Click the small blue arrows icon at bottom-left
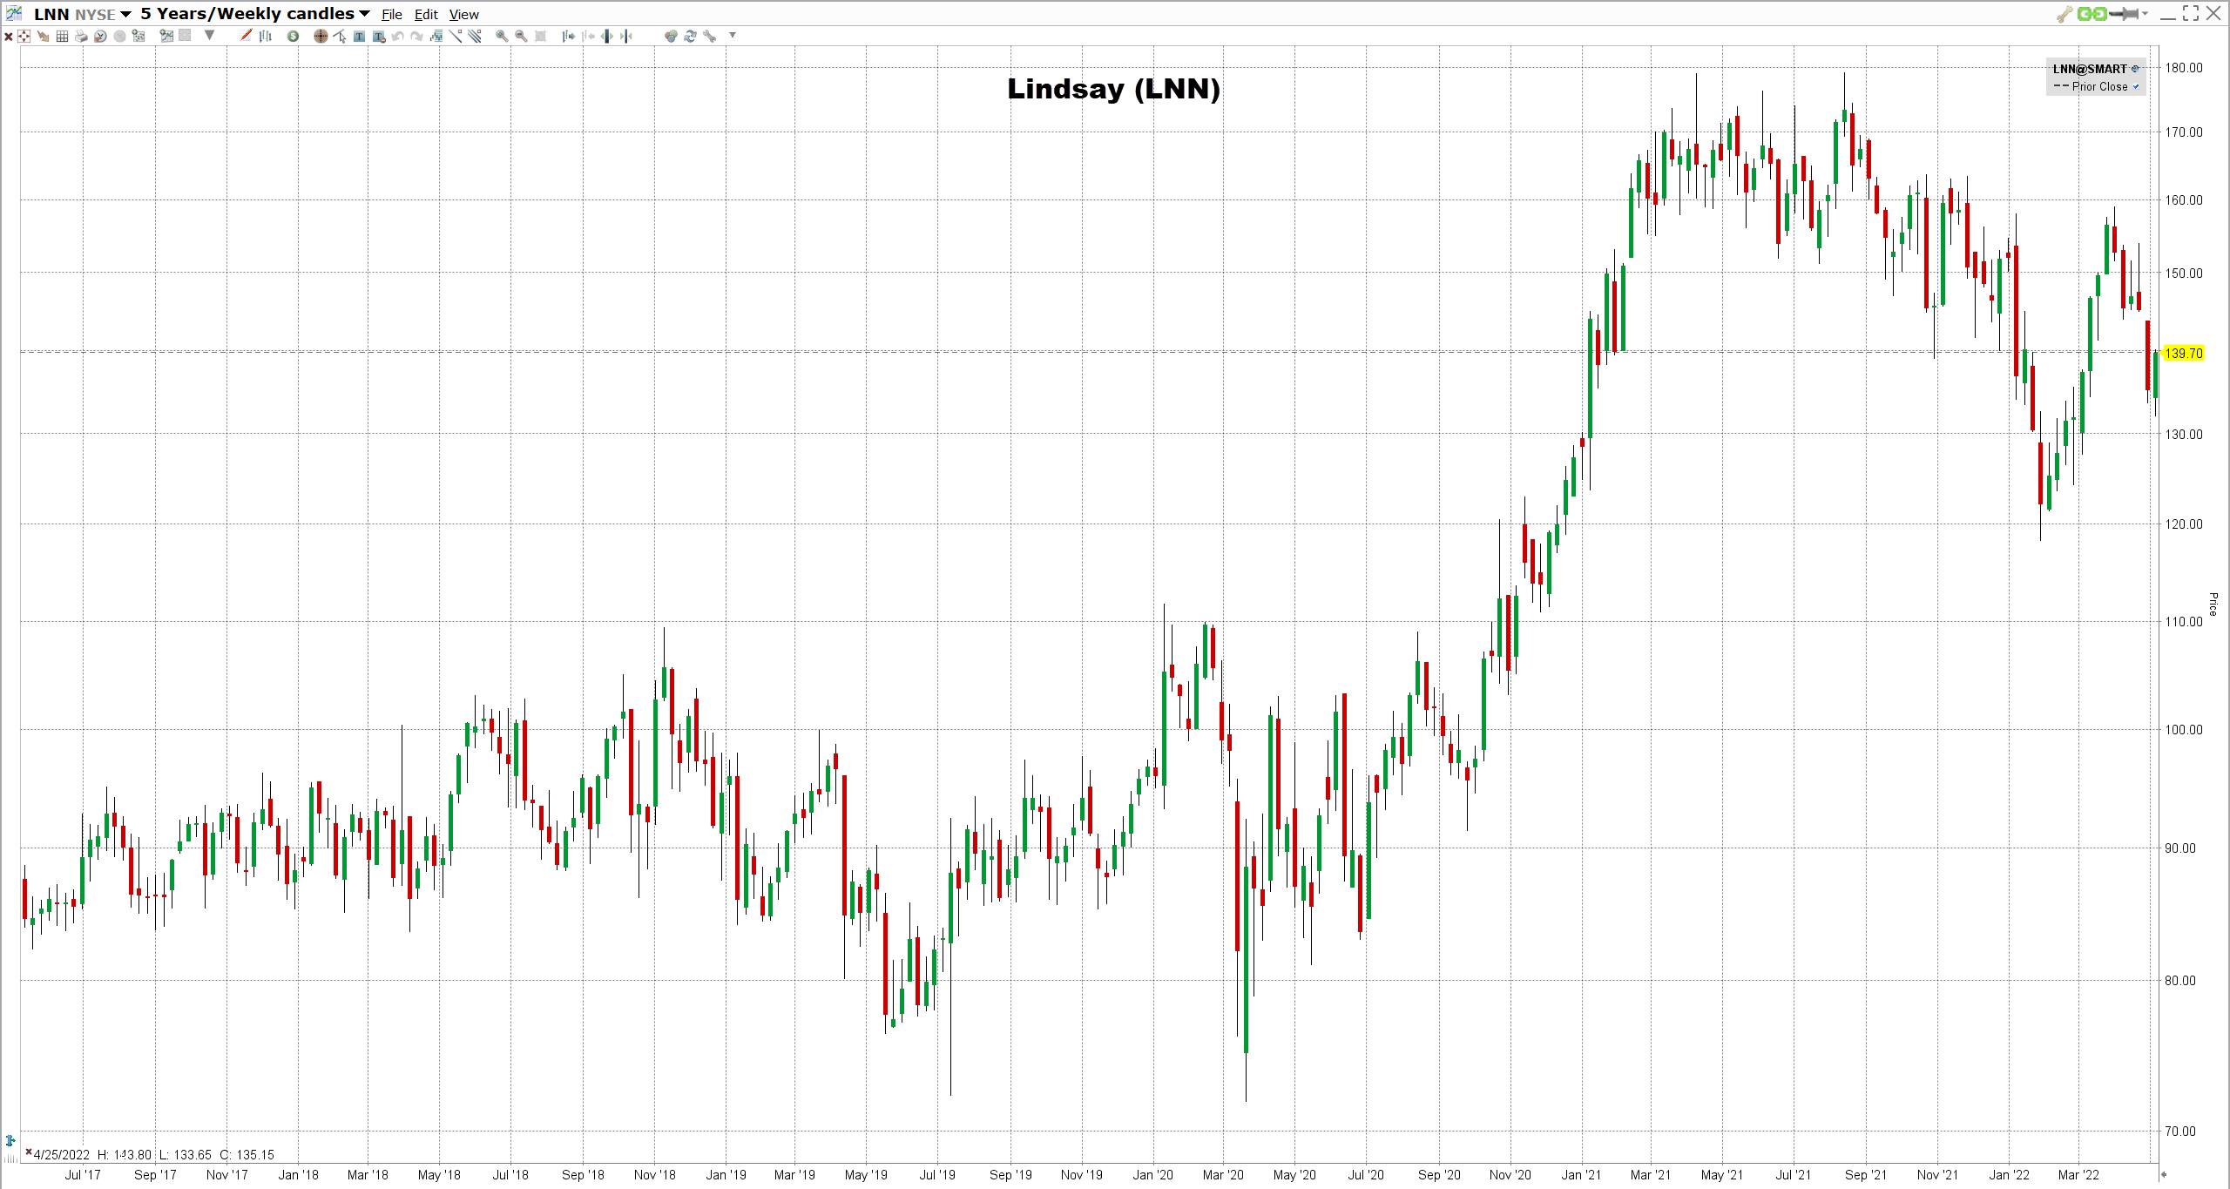The image size is (2230, 1189). coord(10,1140)
